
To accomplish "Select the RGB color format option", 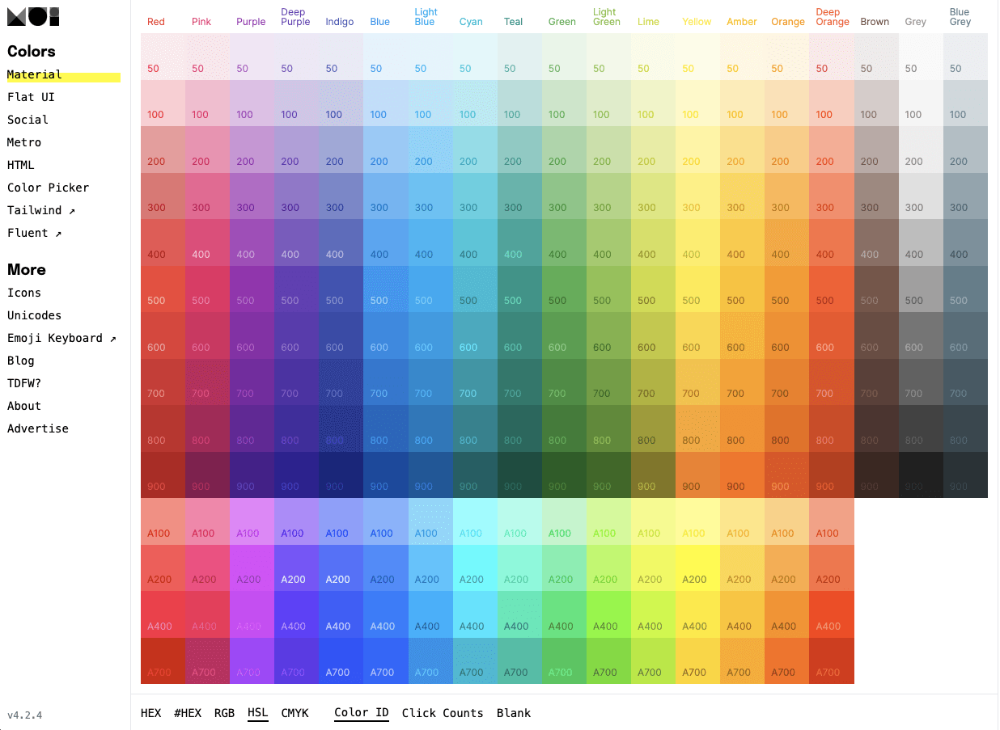I will [224, 713].
